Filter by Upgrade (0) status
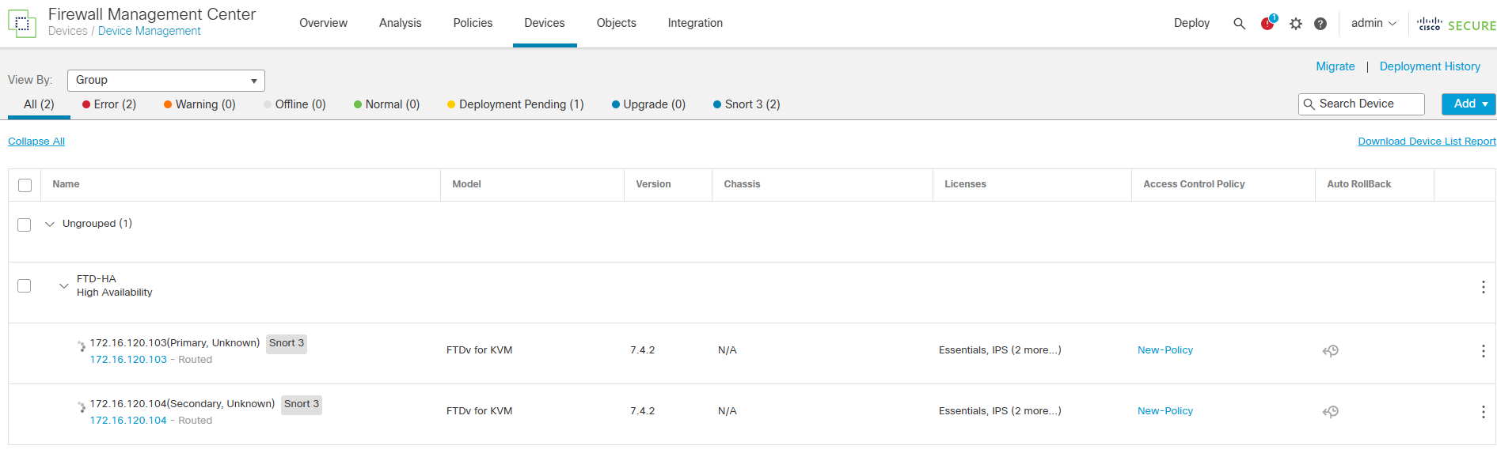Image resolution: width=1497 pixels, height=457 pixels. pos(648,104)
